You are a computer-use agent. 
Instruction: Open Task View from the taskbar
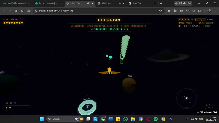point(88,119)
